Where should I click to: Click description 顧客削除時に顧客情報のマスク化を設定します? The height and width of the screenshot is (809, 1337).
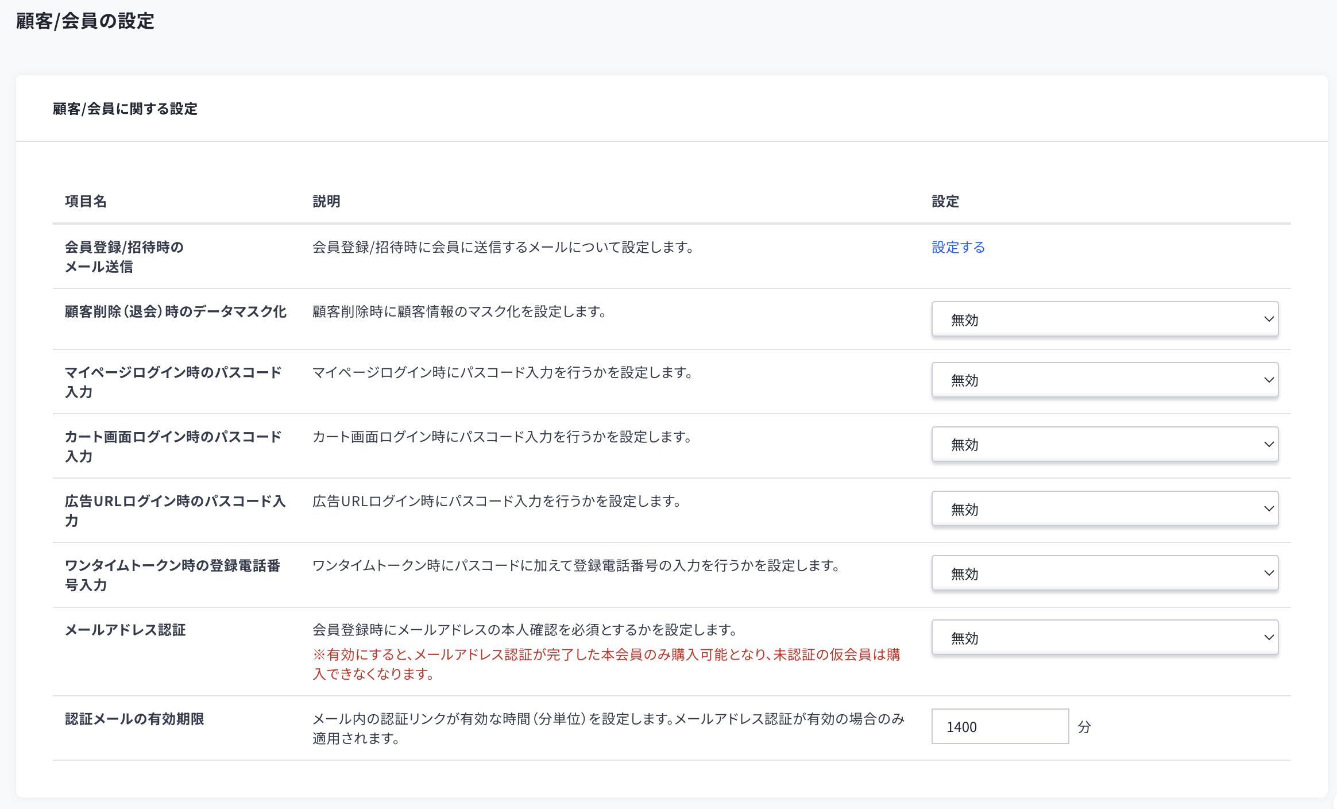point(459,311)
